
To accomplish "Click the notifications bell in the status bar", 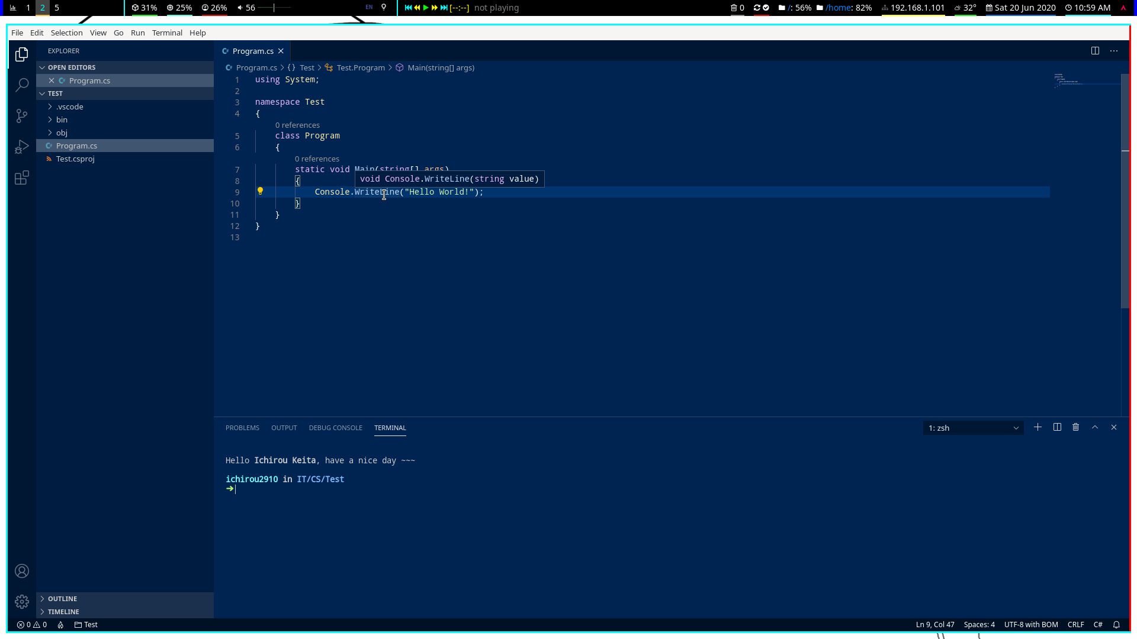I will 1116,625.
